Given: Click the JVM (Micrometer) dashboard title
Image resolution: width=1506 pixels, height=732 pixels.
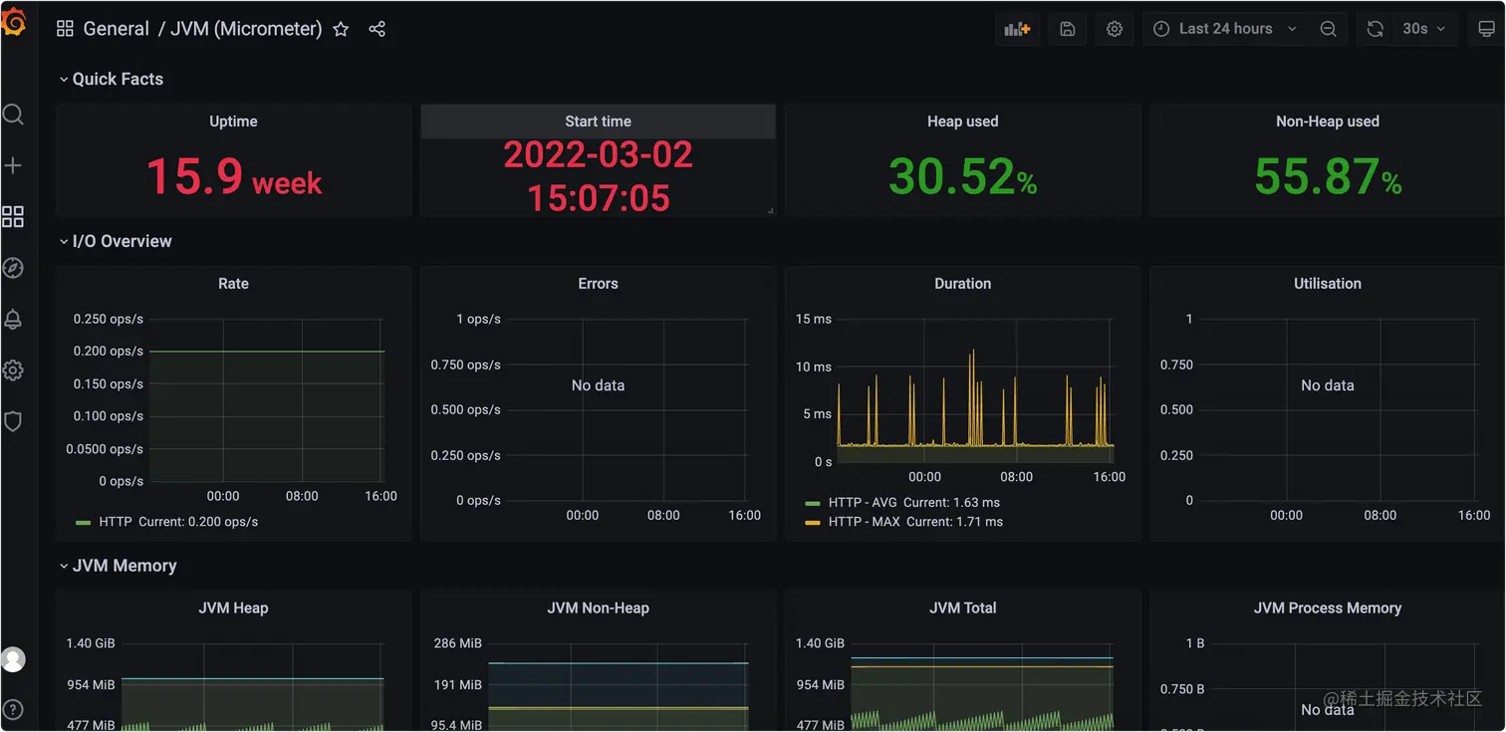Looking at the screenshot, I should coord(246,29).
